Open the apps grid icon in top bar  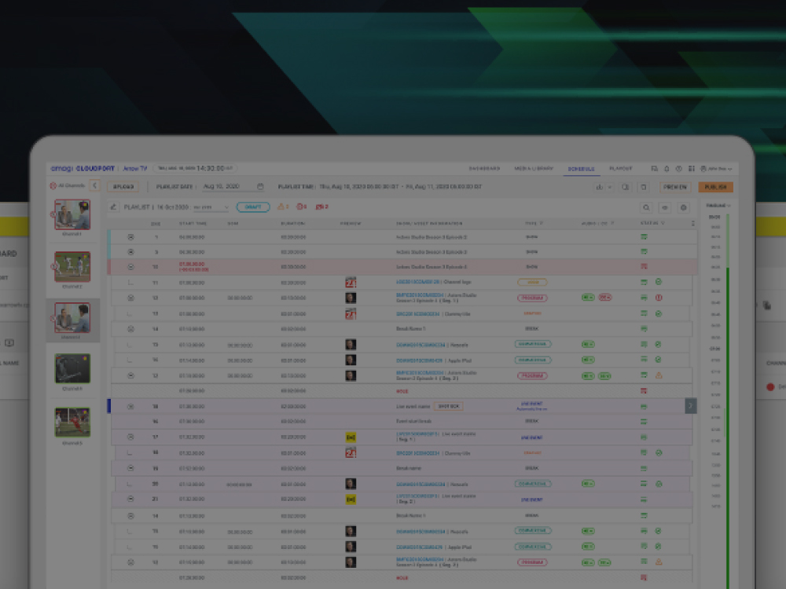coord(691,169)
